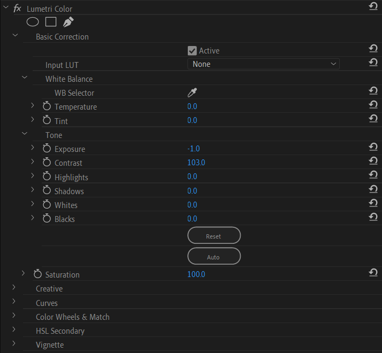Reset the Whites value
Screen dimensions: 382x353
pyautogui.click(x=373, y=203)
